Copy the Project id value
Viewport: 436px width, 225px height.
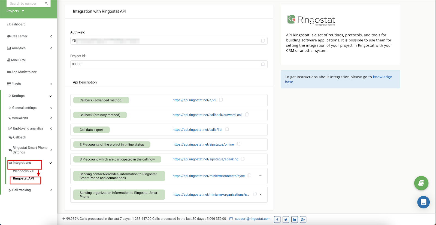tap(263, 64)
